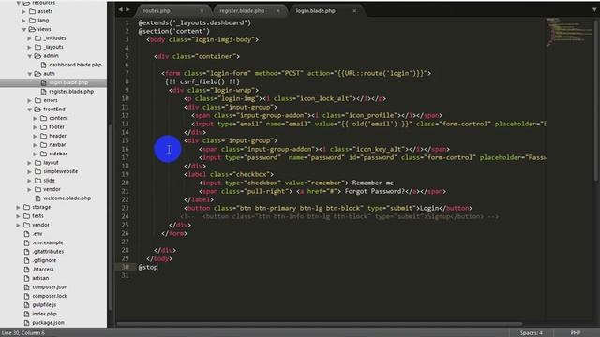The width and height of the screenshot is (600, 337).
Task: Open the .gitattributes file
Action: point(48,252)
